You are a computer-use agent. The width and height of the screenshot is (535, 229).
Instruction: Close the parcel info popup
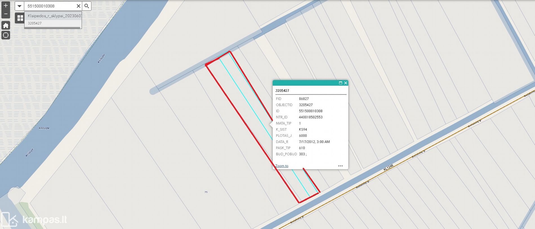coord(345,83)
